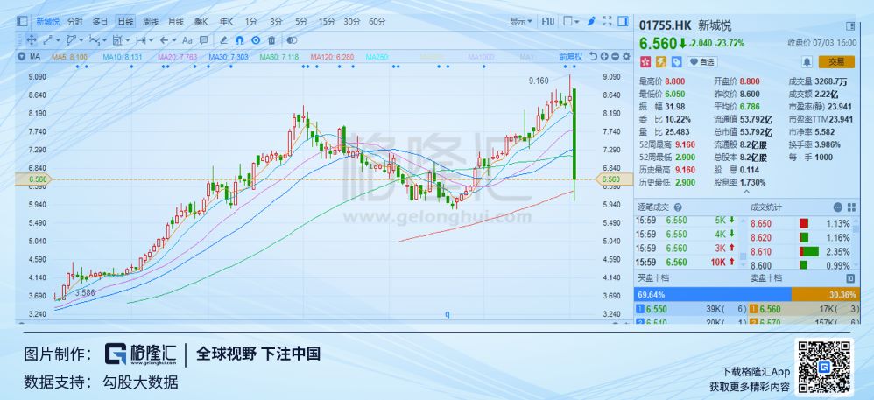874x400 pixels.
Task: Add a comment bubble annotation
Action: point(203,40)
